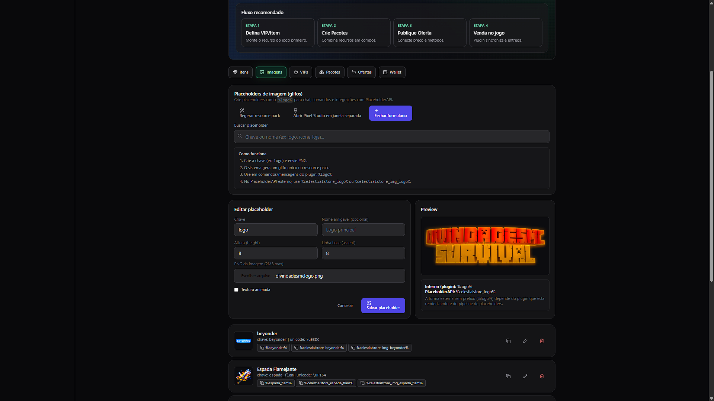Choose a PNG file via Escolher arquivo
714x401 pixels.
click(256, 276)
